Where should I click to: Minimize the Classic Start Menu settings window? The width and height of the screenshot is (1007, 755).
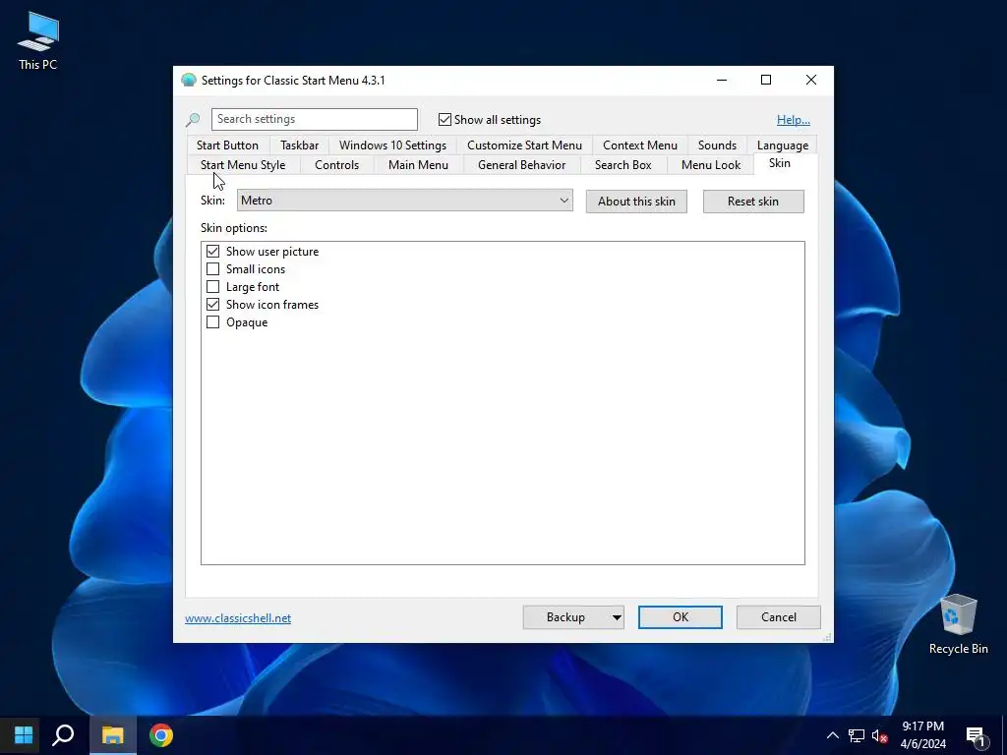point(722,81)
